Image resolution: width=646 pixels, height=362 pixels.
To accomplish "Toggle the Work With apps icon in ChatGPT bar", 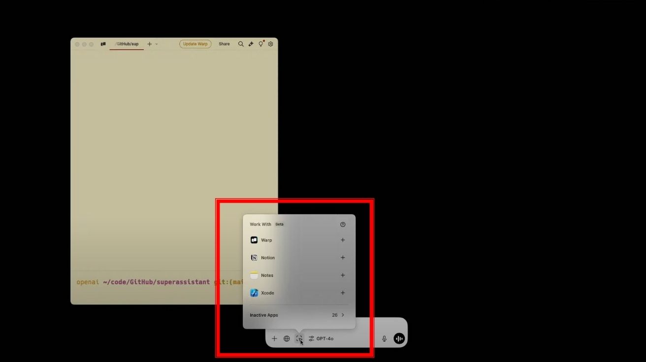I will 299,338.
